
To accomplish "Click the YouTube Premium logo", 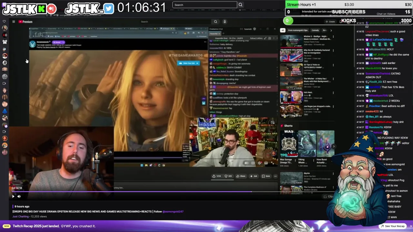I will click(x=25, y=22).
